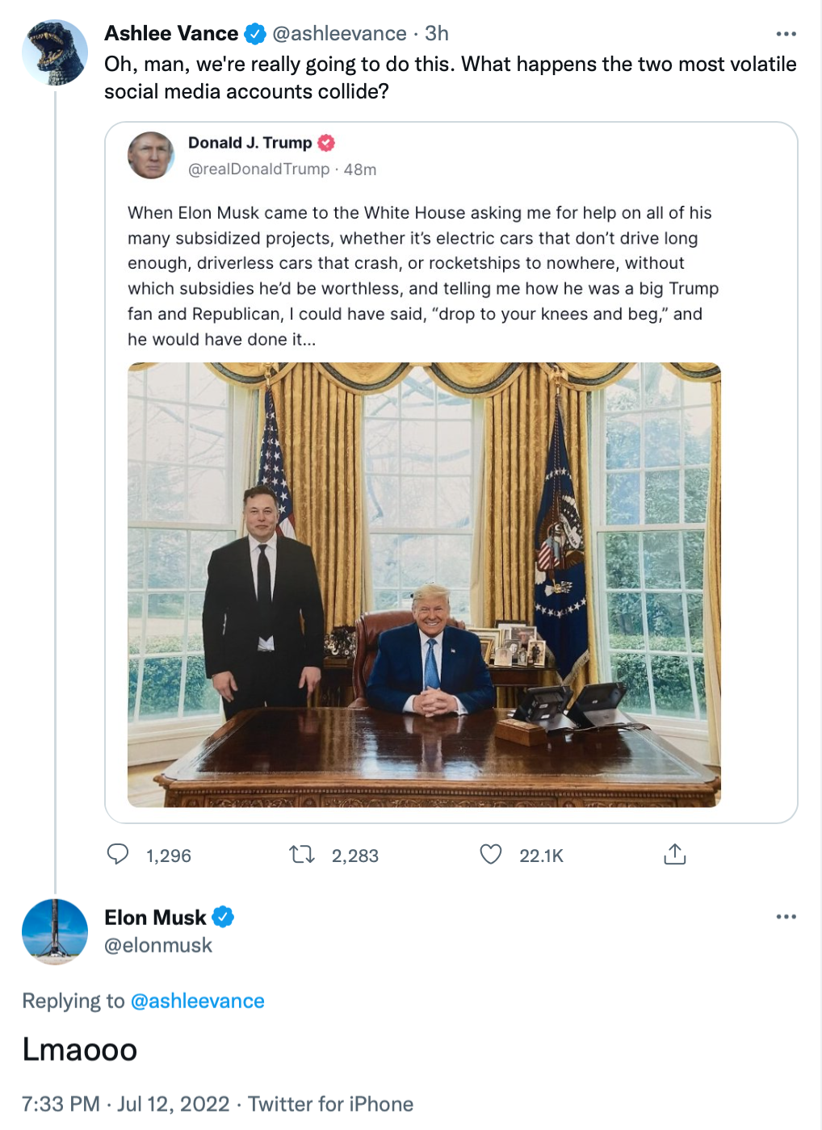Click the Elon Musk display name

155,918
